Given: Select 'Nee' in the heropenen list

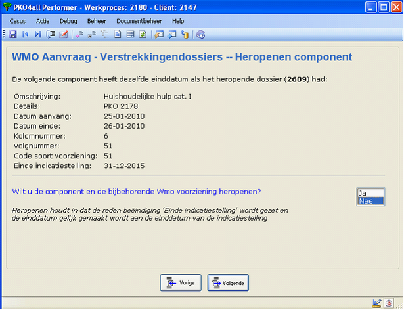Looking at the screenshot, I should [370, 201].
